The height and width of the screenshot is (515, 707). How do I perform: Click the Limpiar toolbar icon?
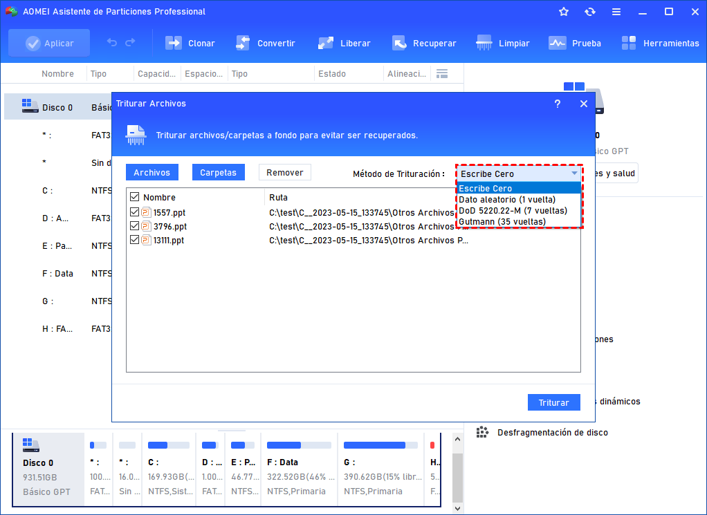484,43
